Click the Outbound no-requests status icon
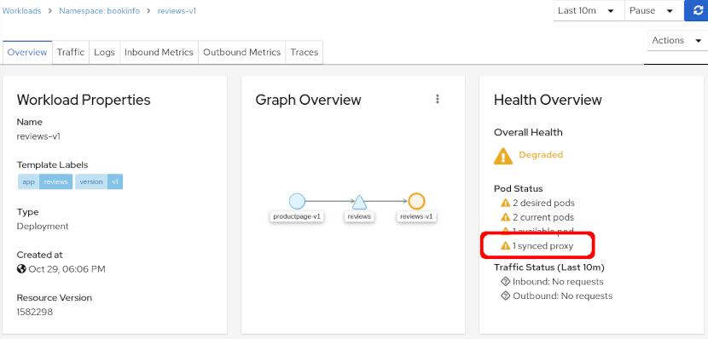The width and height of the screenshot is (708, 339). pyautogui.click(x=505, y=296)
